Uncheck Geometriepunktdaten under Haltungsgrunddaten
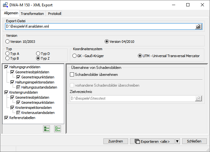This screenshot has width=210, height=152. click(18, 77)
